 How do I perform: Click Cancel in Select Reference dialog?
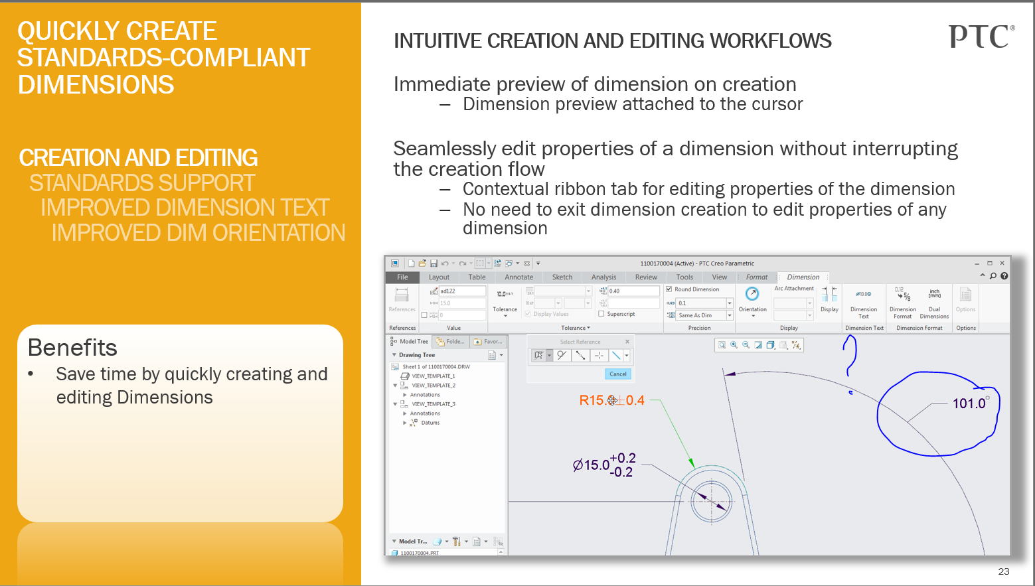coord(618,374)
